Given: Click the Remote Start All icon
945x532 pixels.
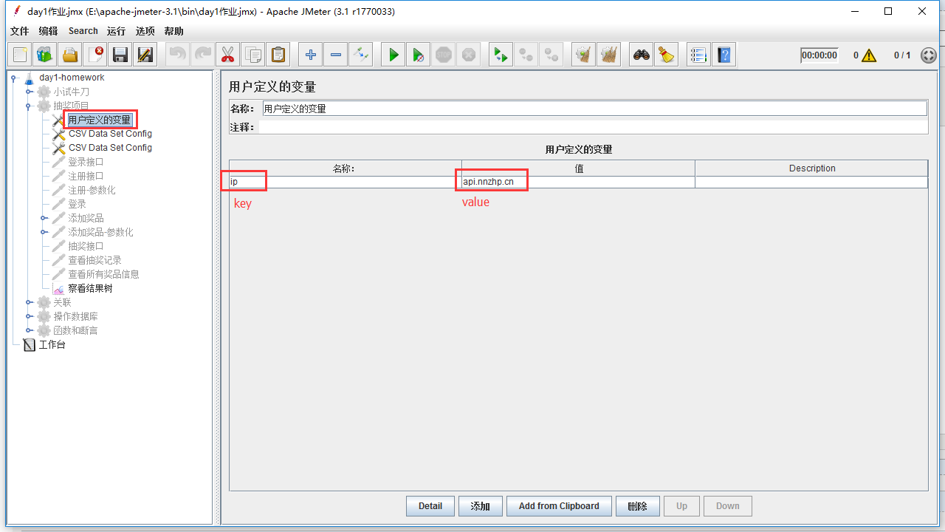Looking at the screenshot, I should (501, 55).
